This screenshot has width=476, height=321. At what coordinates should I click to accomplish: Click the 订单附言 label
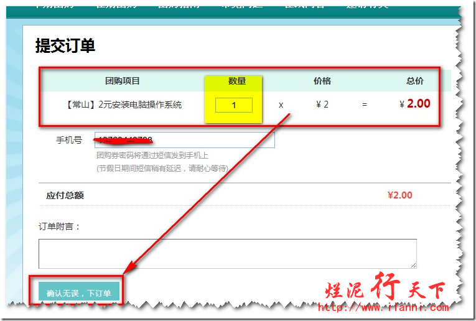pyautogui.click(x=59, y=226)
